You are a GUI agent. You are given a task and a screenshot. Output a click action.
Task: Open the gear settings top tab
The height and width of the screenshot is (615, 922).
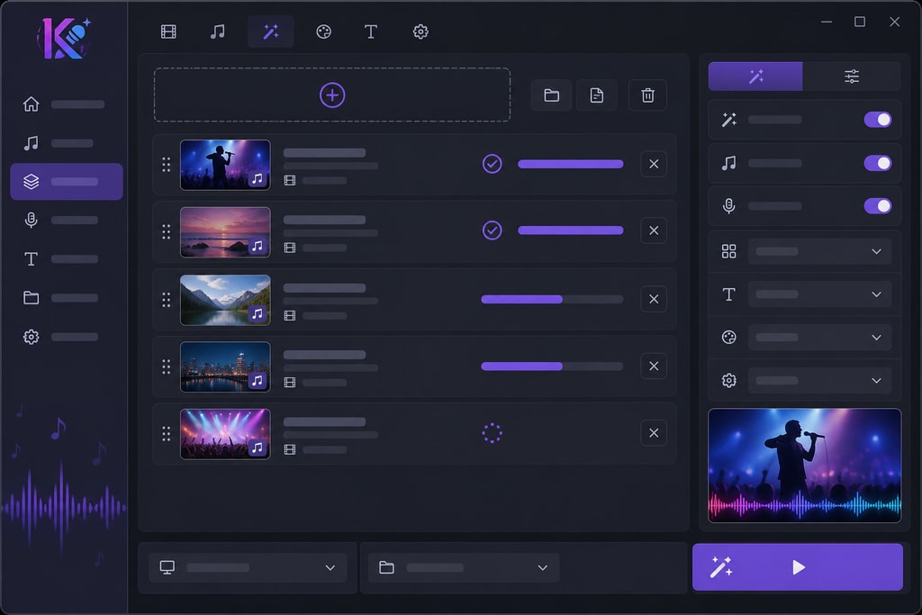coord(420,32)
